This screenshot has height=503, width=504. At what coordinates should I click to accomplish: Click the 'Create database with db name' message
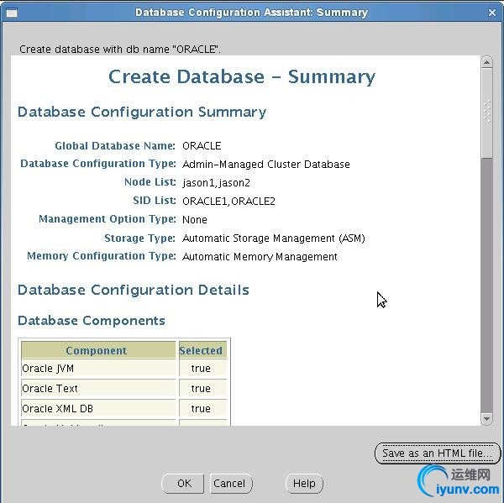tap(120, 50)
